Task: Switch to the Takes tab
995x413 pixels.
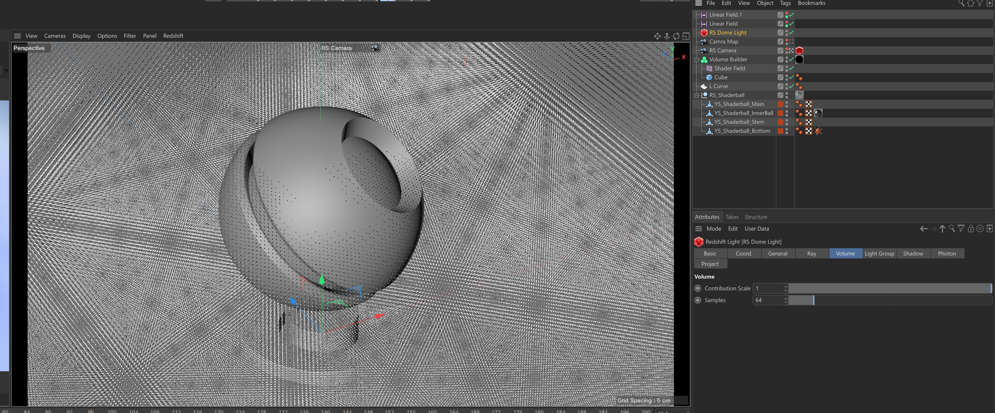Action: click(732, 217)
